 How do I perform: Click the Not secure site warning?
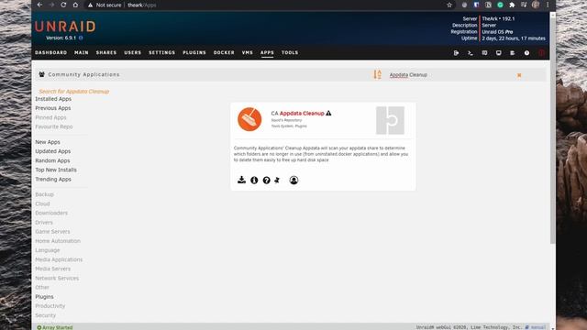(105, 5)
